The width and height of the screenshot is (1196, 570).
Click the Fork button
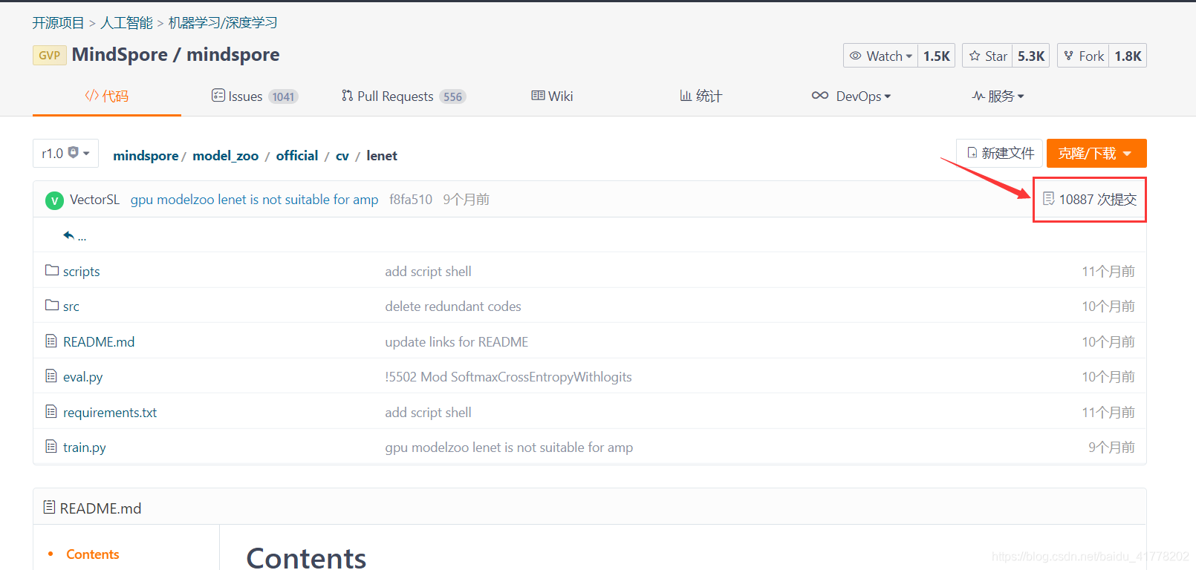point(1083,56)
